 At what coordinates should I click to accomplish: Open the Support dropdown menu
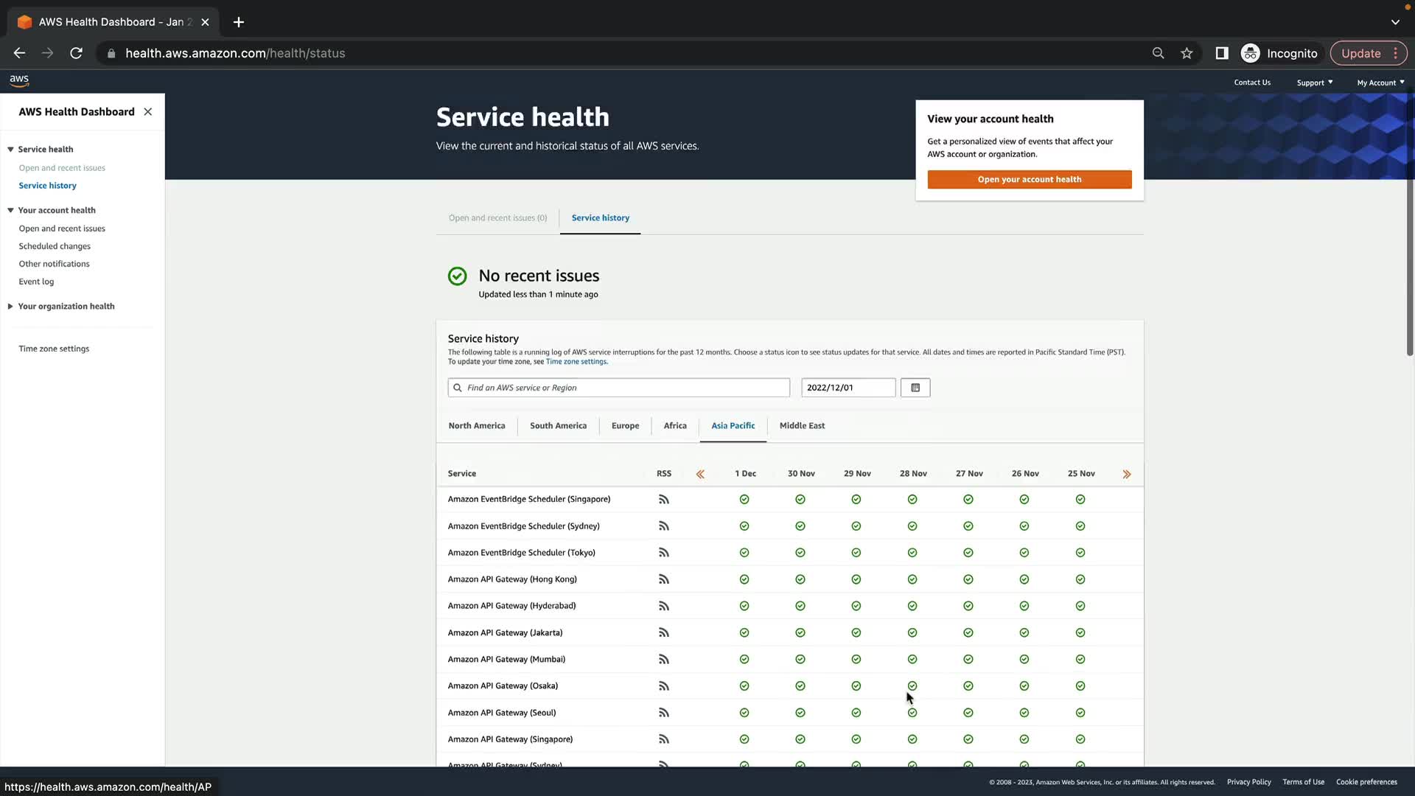(x=1314, y=83)
